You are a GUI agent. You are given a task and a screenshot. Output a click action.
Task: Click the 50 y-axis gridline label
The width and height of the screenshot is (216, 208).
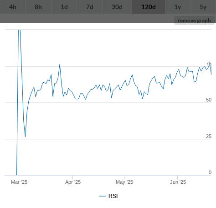click(209, 100)
